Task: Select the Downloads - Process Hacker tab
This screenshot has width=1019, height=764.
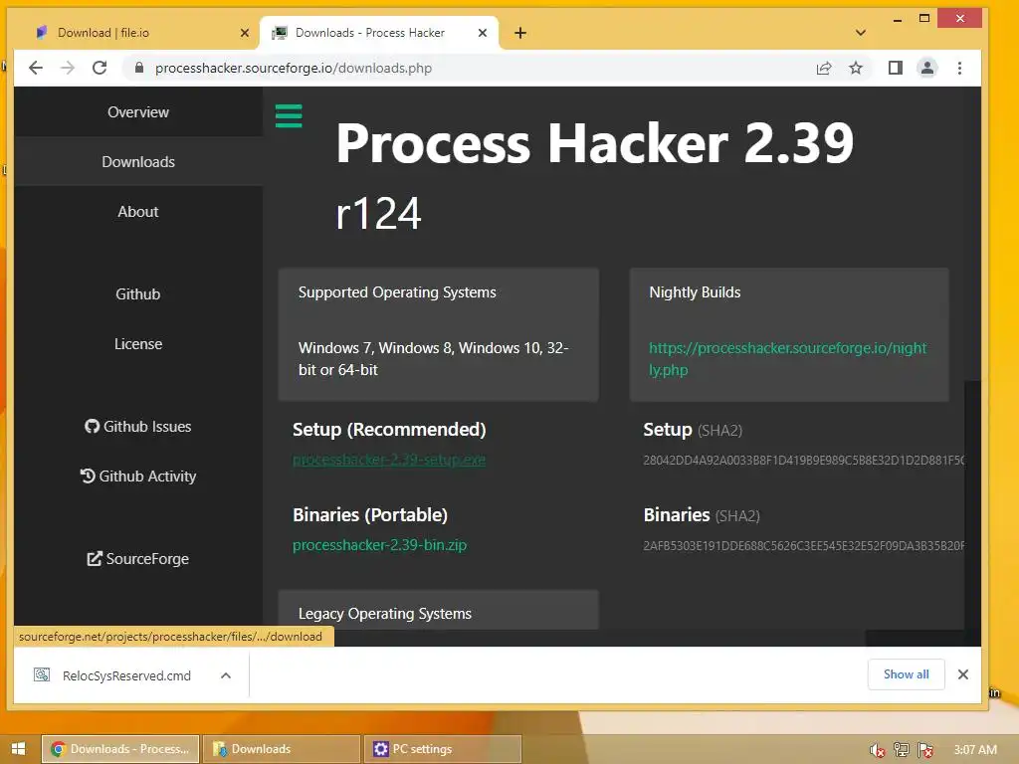Action: pos(378,33)
